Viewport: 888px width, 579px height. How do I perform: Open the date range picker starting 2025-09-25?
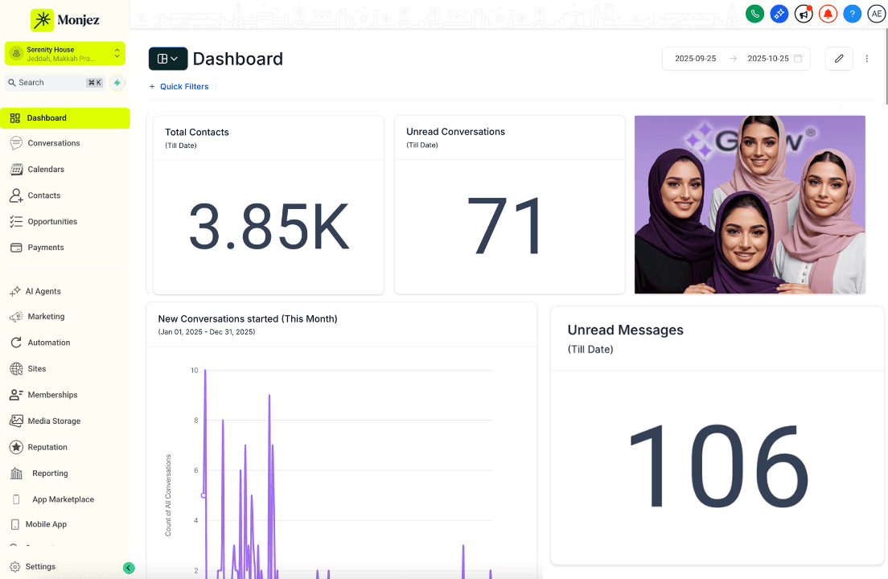click(695, 58)
